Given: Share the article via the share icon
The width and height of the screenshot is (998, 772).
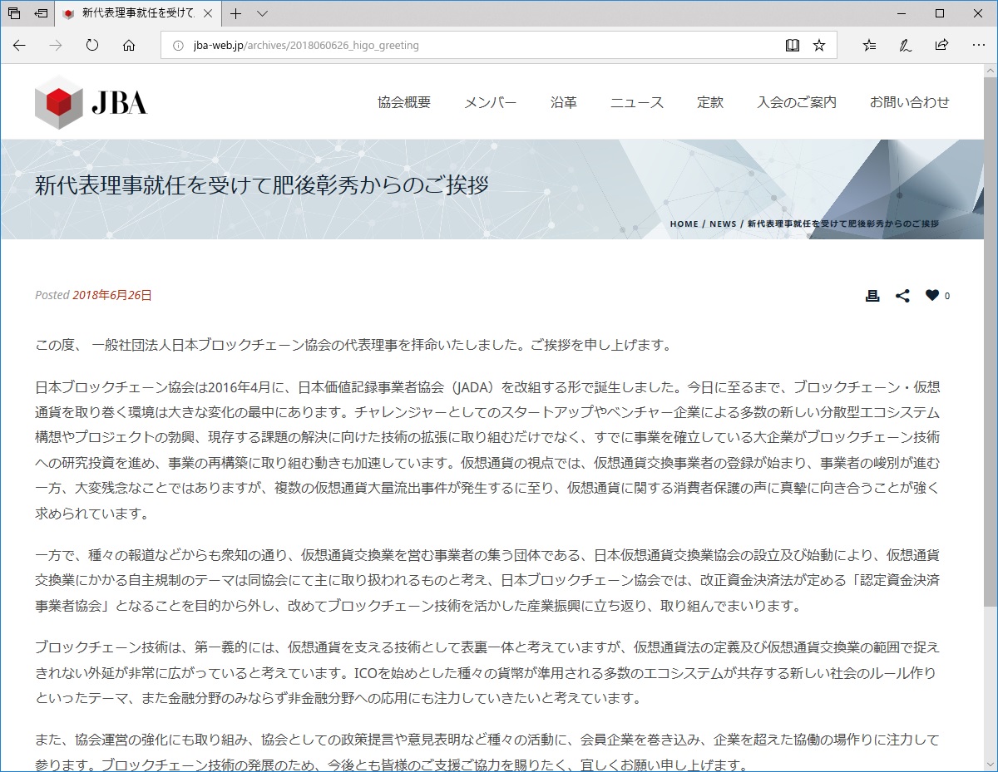Looking at the screenshot, I should [902, 295].
